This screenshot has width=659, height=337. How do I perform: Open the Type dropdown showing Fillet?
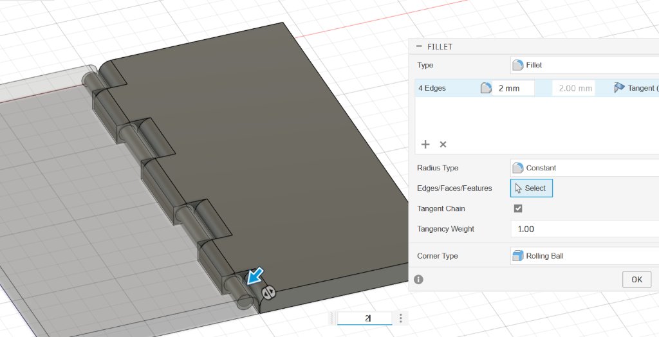click(x=584, y=65)
